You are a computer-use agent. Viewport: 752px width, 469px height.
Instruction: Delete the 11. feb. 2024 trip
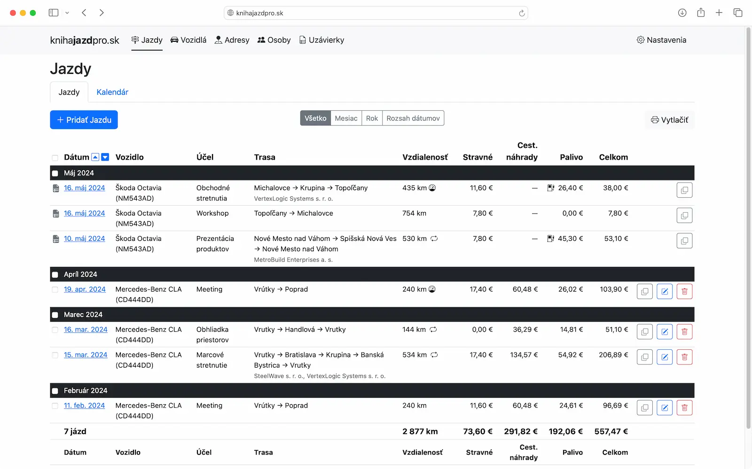684,408
